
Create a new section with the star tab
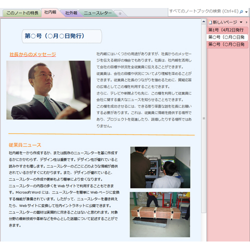[x=120, y=13]
